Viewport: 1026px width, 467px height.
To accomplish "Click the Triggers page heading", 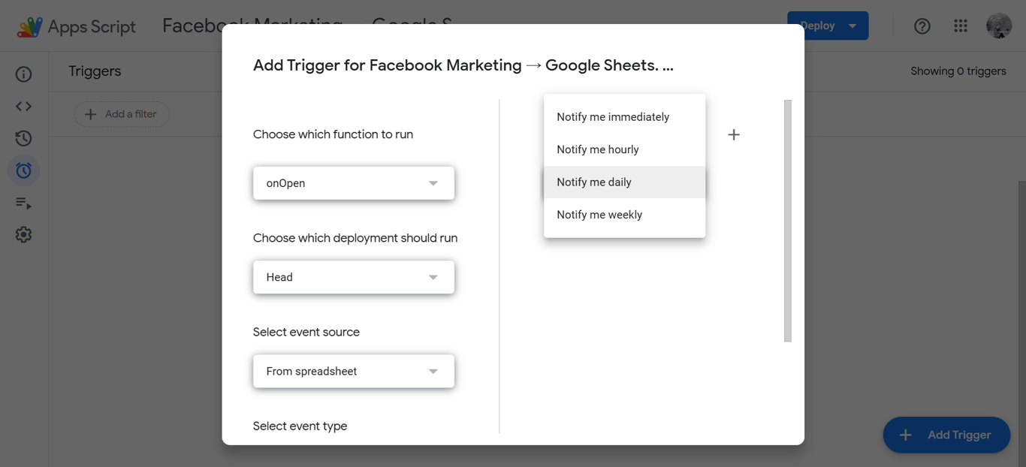I will point(95,71).
